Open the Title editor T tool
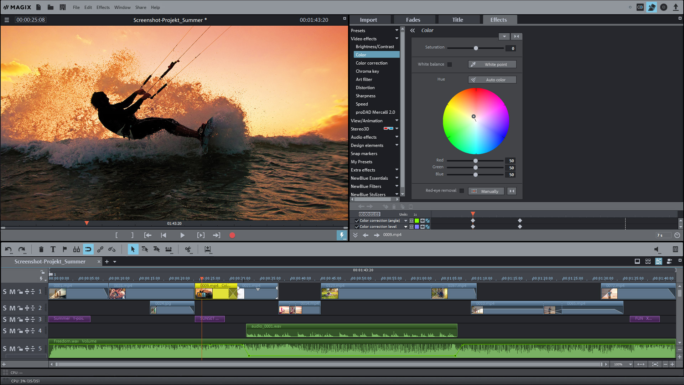The image size is (684, 385). 53,250
